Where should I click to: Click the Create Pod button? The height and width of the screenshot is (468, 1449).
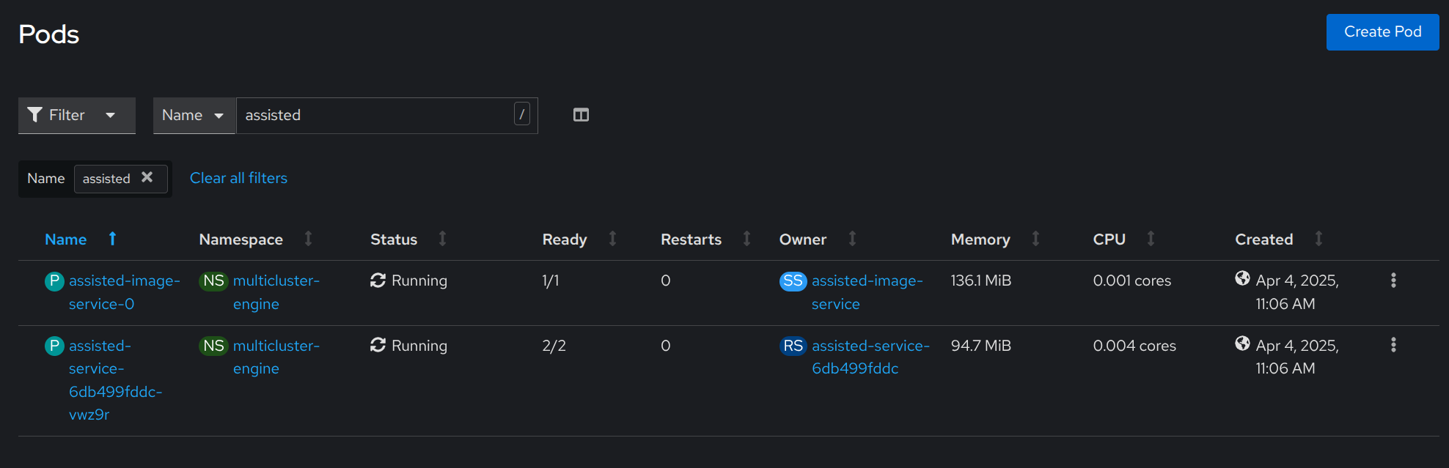point(1382,32)
